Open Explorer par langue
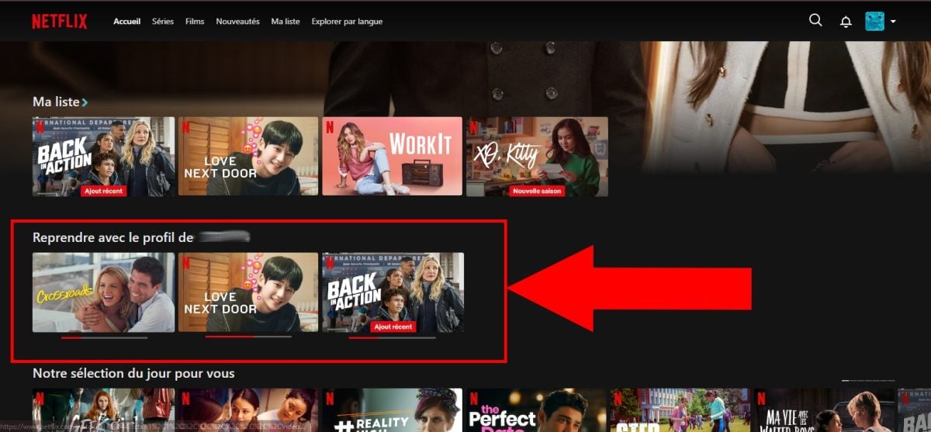 click(347, 22)
